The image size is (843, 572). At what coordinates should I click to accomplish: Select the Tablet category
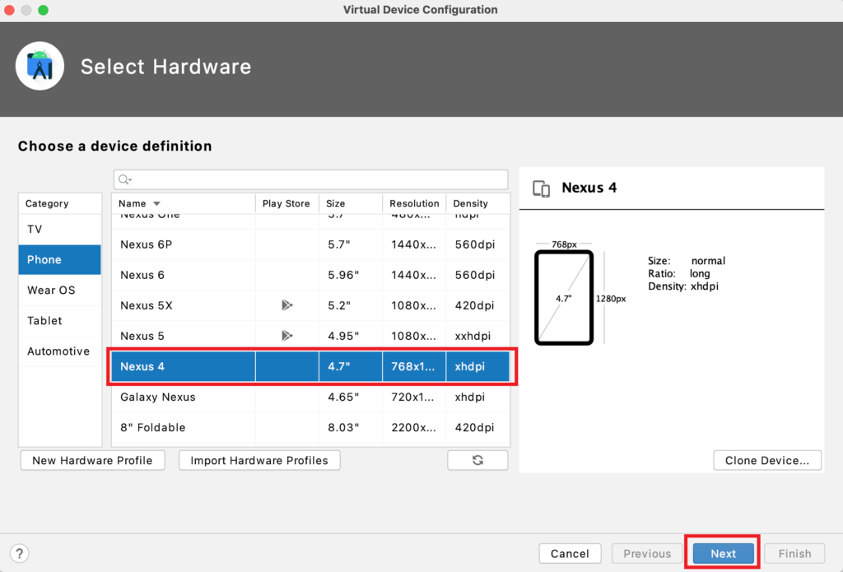(x=59, y=321)
